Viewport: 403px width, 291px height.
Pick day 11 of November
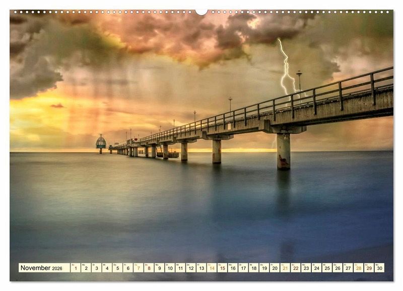point(180,268)
